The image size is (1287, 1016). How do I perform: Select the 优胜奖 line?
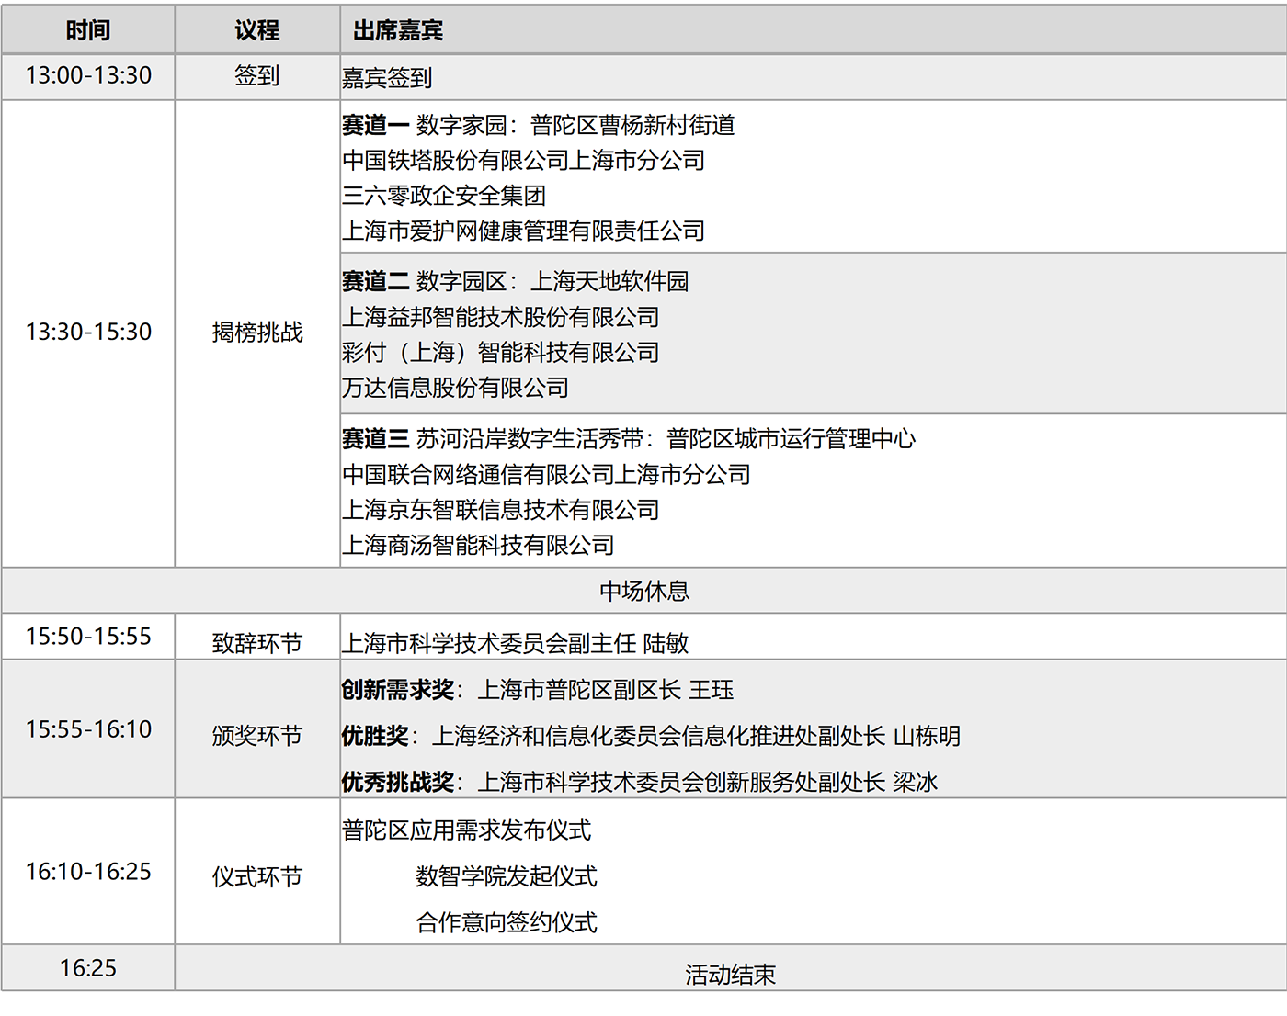point(652,736)
